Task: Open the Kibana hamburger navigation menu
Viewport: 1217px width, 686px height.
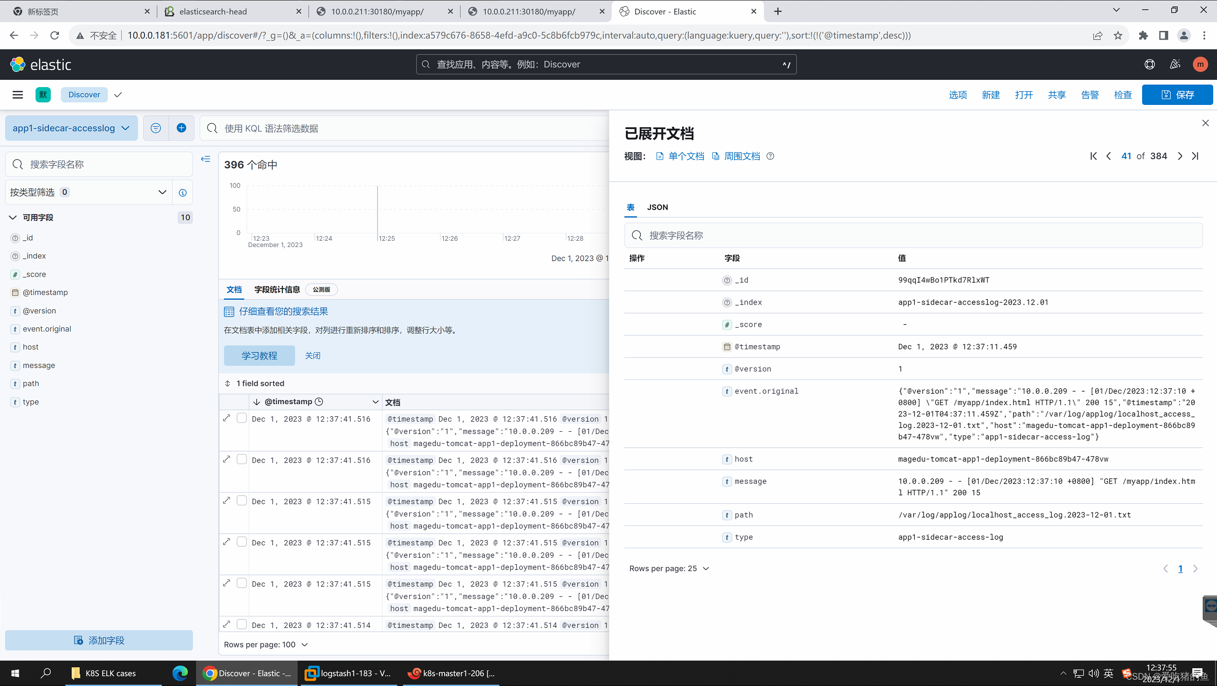Action: coord(18,95)
